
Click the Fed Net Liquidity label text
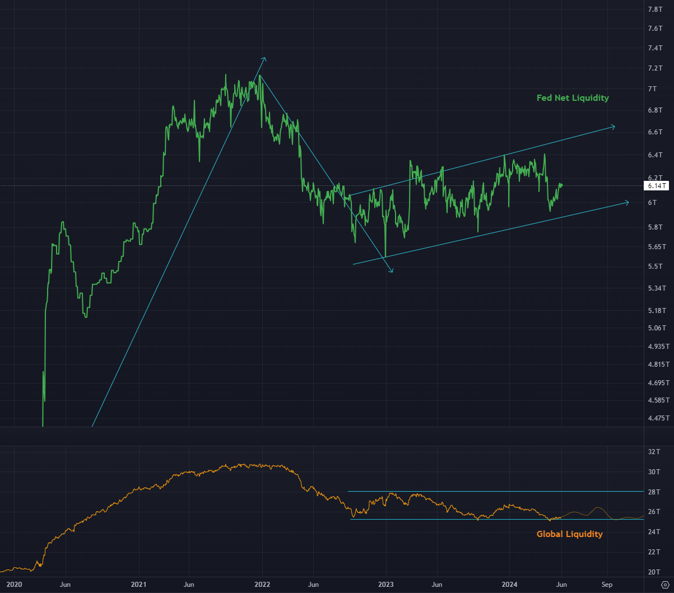click(572, 98)
